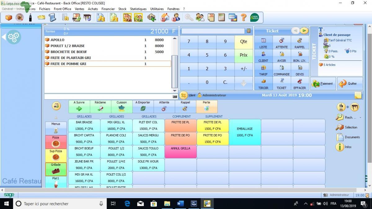Open the calculator icon in top toolbar
Image resolution: width=372 pixels, height=209 pixels.
pyautogui.click(x=222, y=18)
